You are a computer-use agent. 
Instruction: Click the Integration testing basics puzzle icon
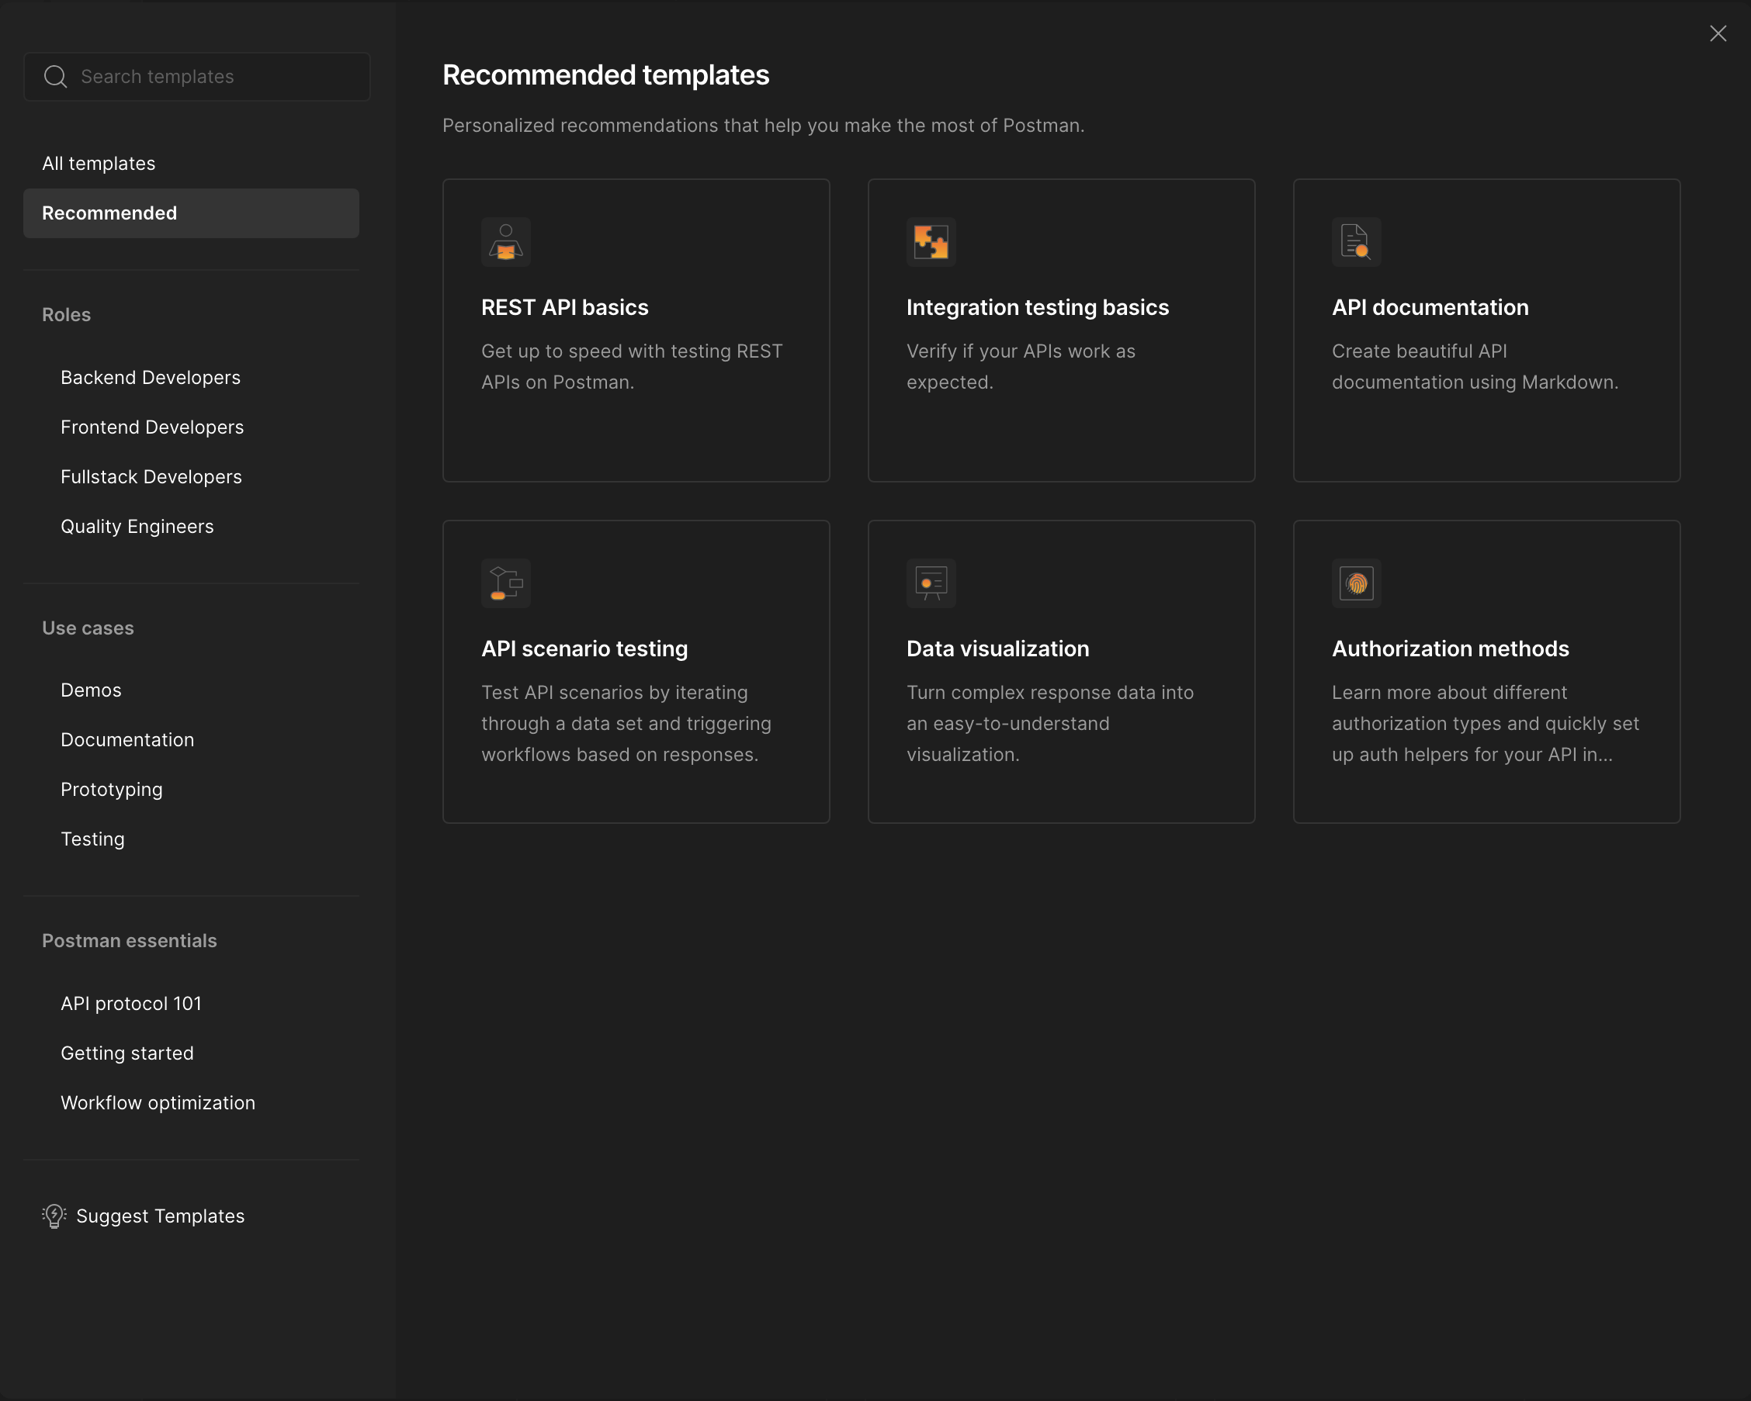[931, 242]
